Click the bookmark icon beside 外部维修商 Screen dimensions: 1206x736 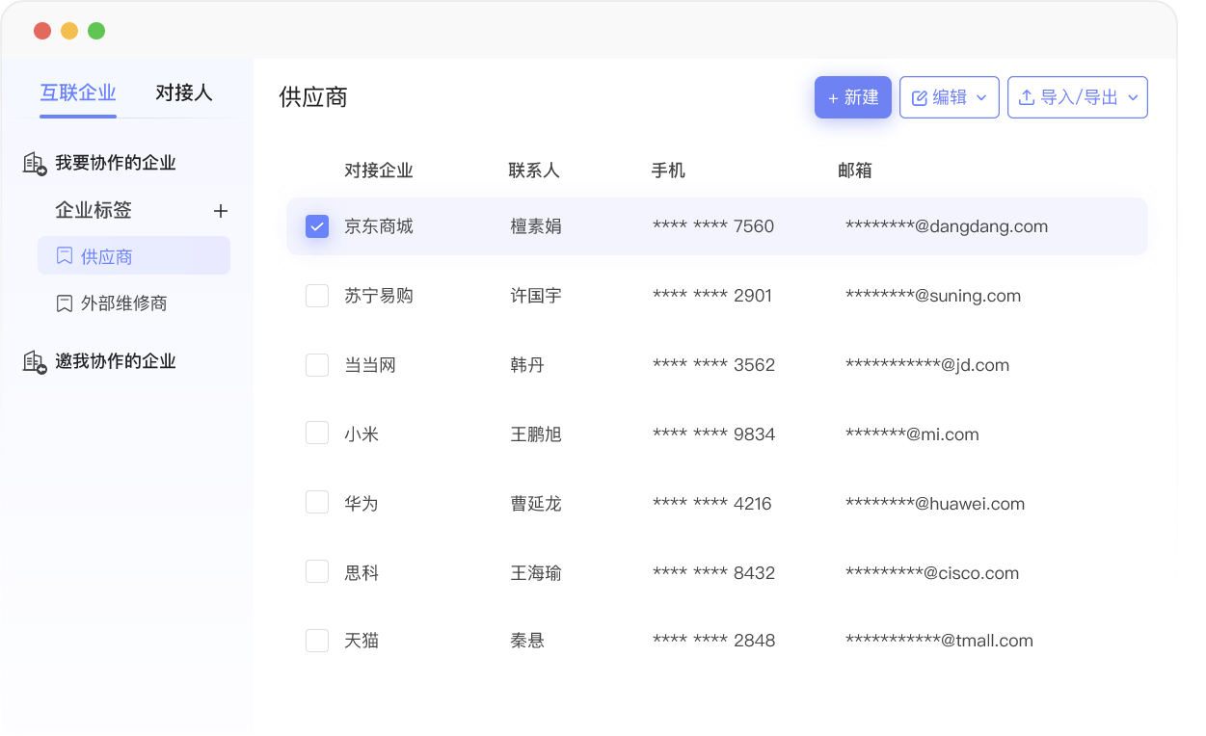pos(65,303)
